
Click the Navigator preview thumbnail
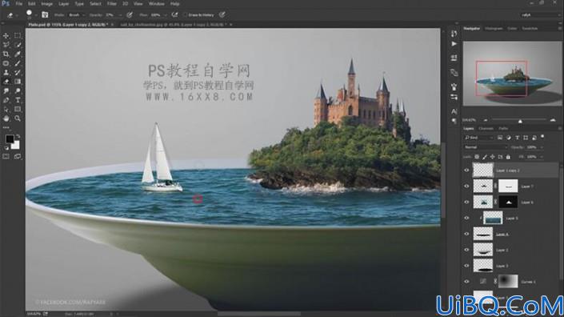click(512, 74)
